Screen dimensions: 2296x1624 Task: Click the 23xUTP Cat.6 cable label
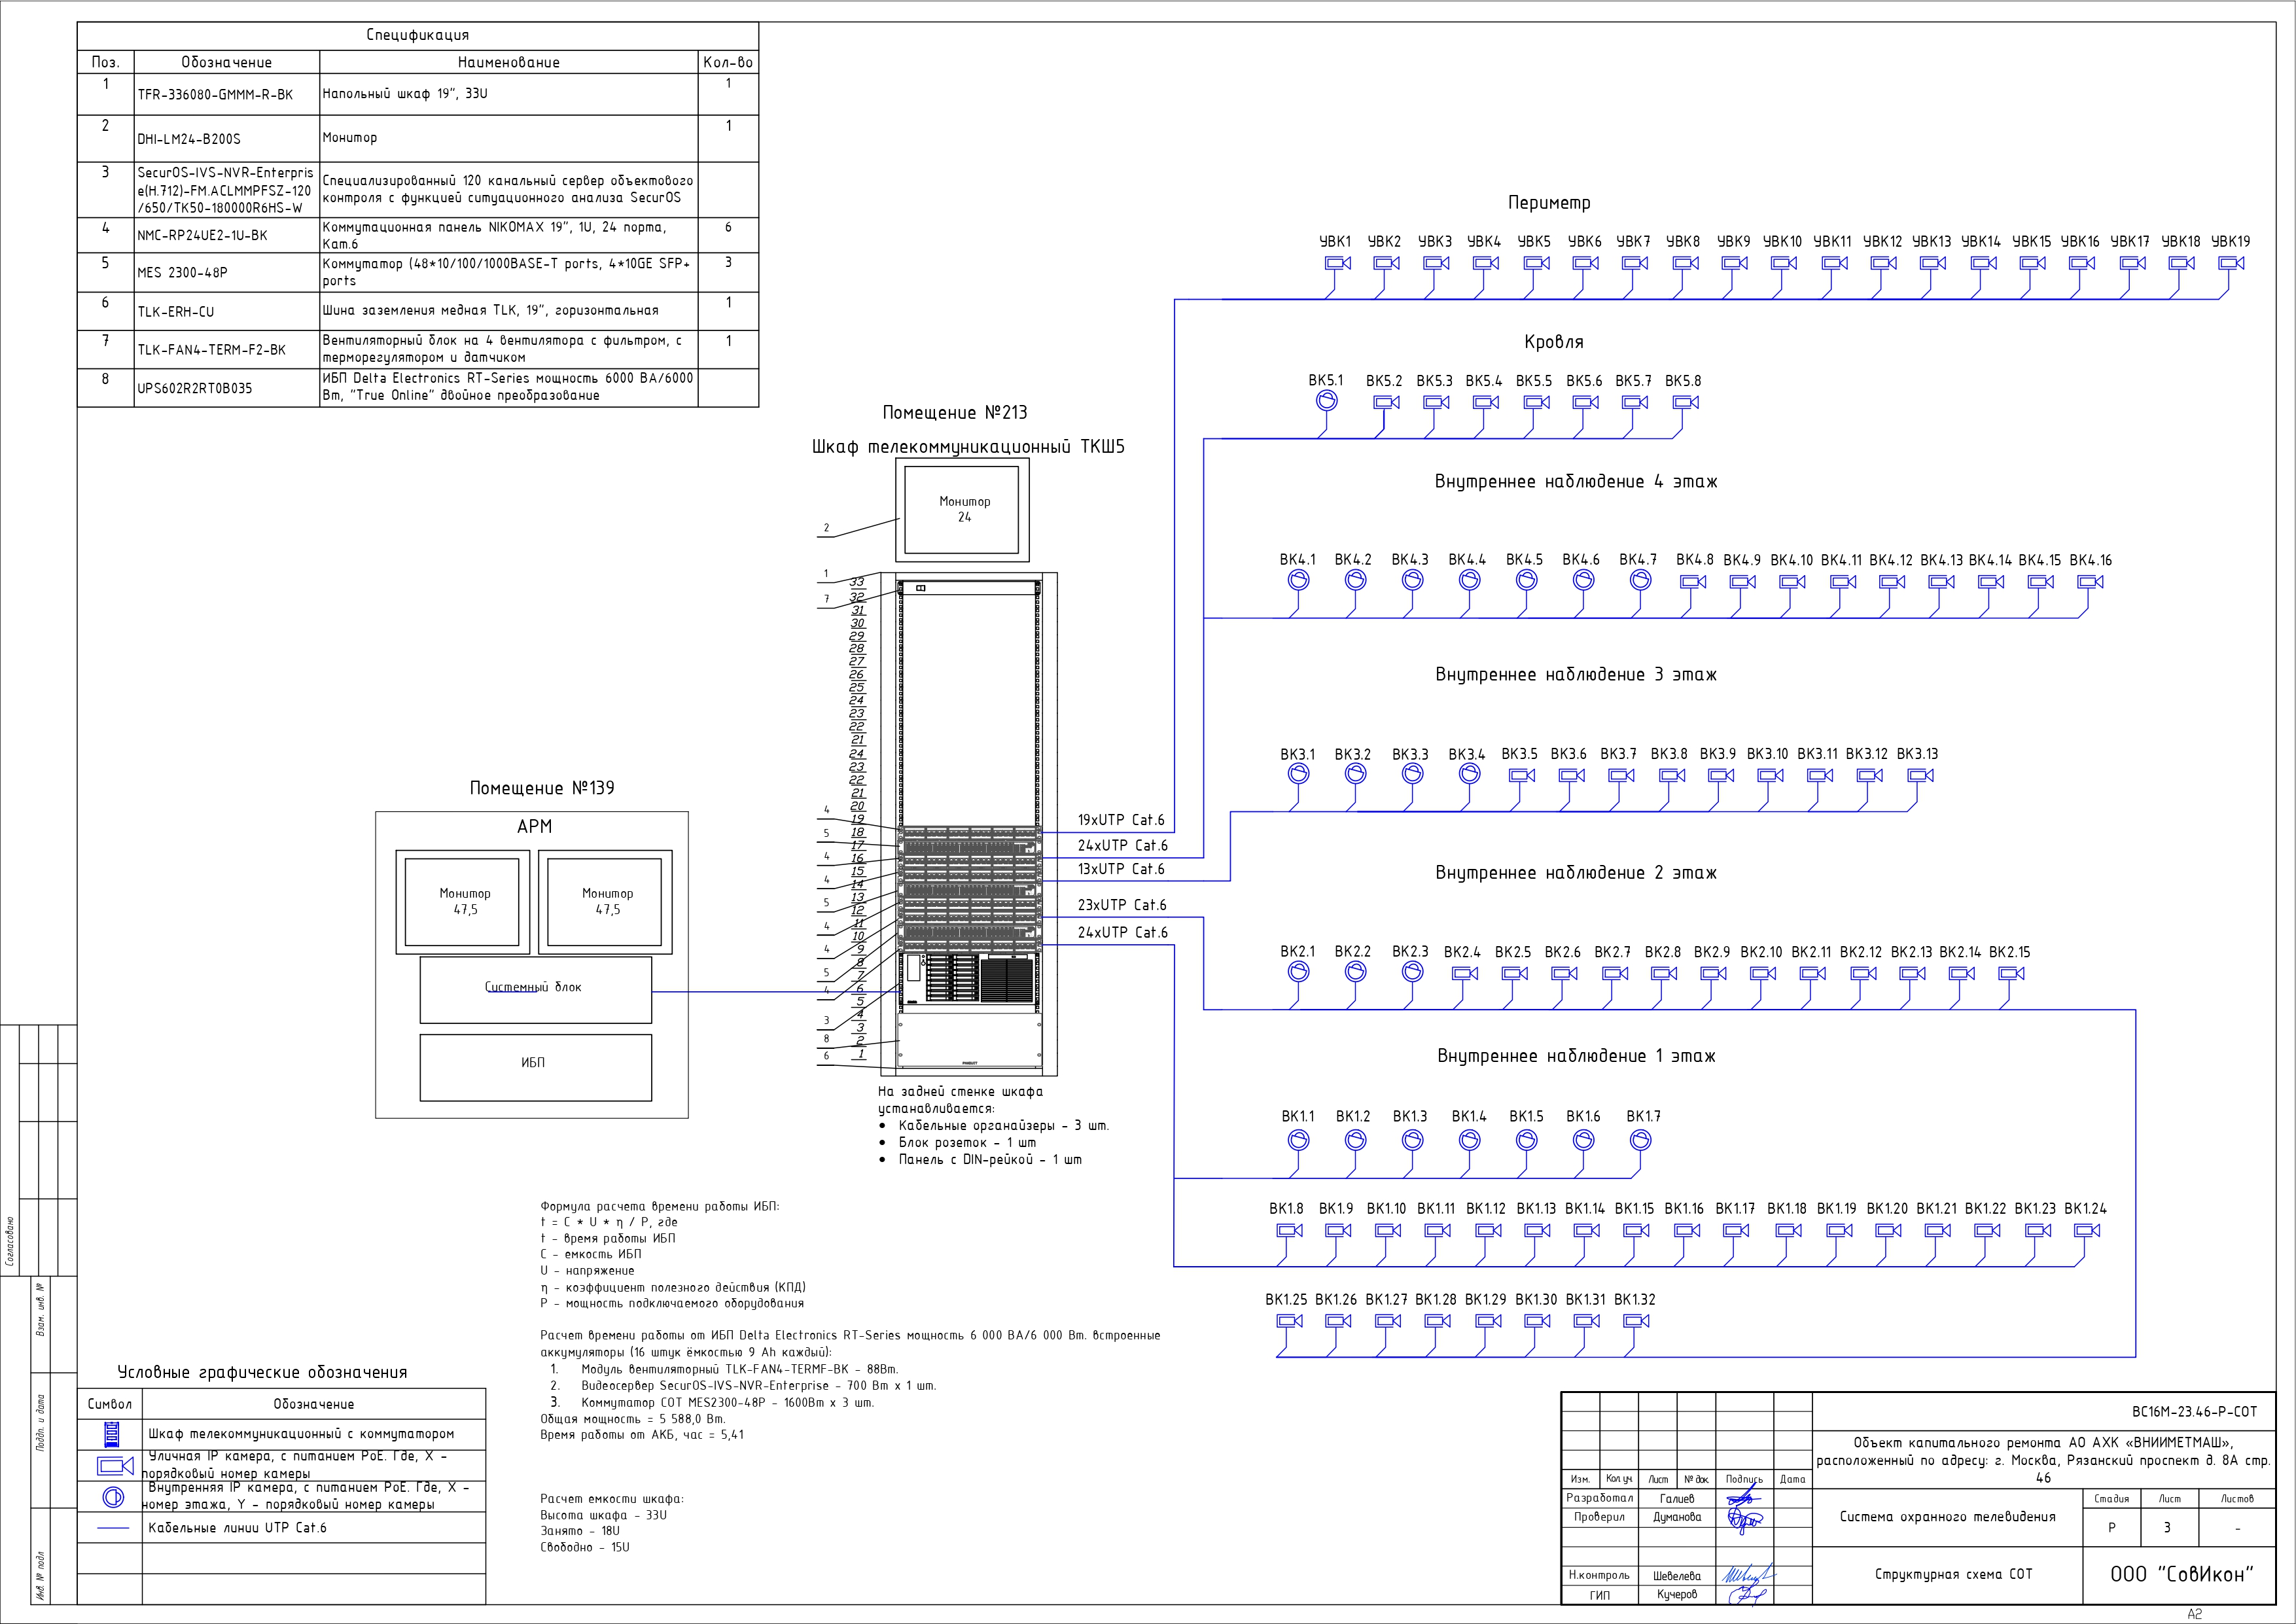1122,905
